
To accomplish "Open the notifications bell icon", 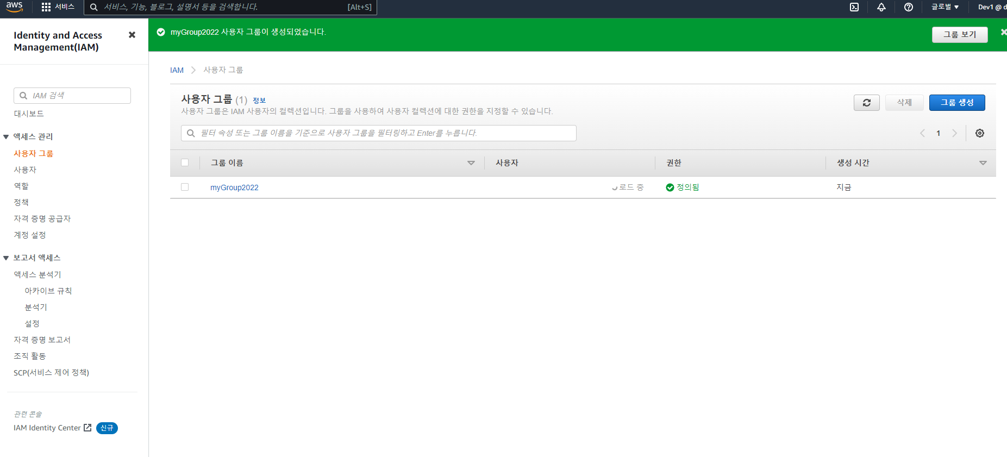I will coord(881,7).
